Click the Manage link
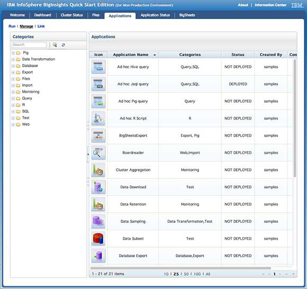This screenshot has width=307, height=289. [x=26, y=26]
